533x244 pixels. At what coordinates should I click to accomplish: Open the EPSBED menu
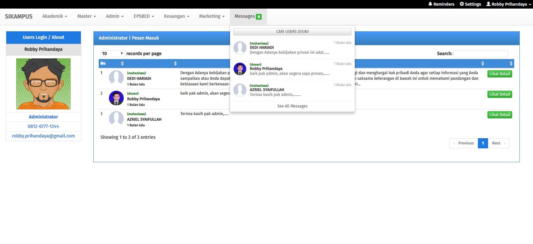pos(144,16)
